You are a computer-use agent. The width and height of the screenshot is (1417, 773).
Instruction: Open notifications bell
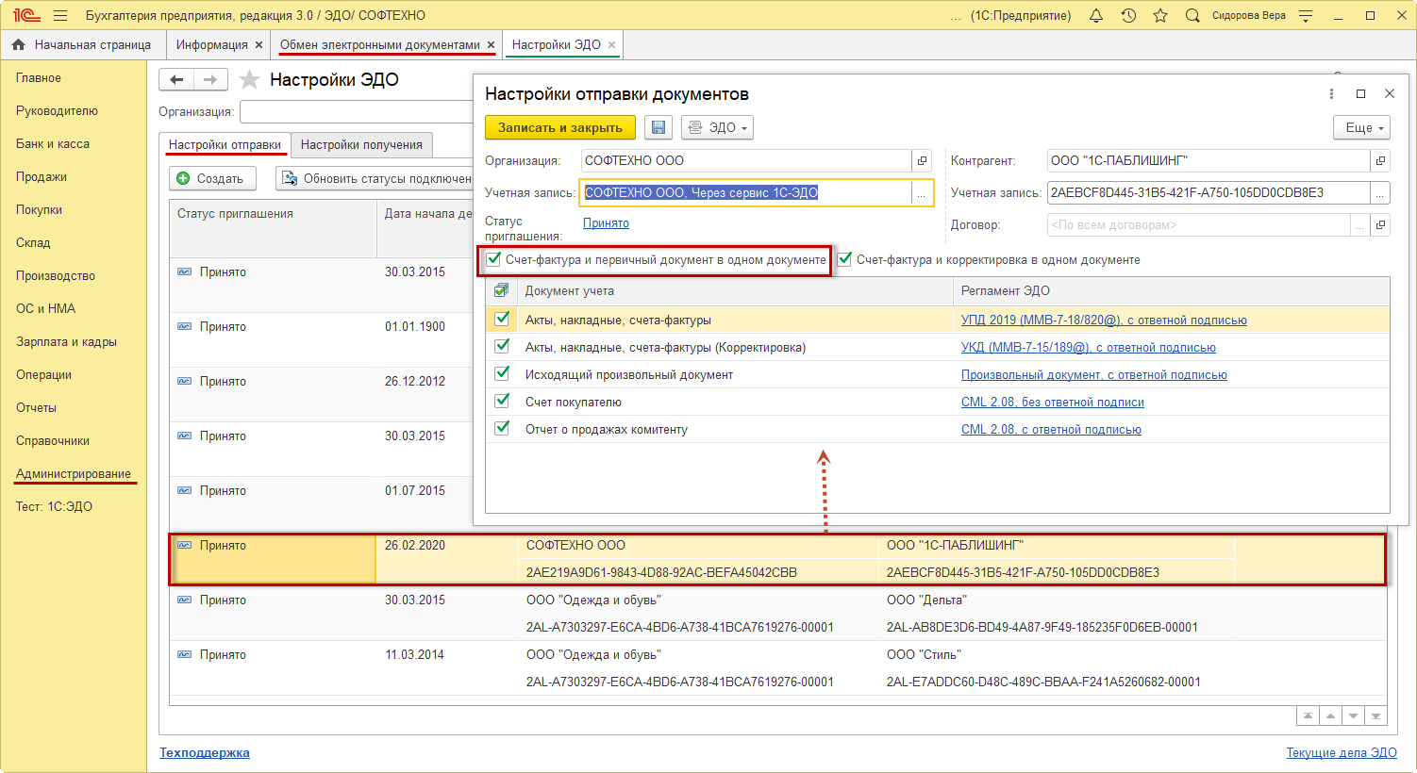[1096, 16]
